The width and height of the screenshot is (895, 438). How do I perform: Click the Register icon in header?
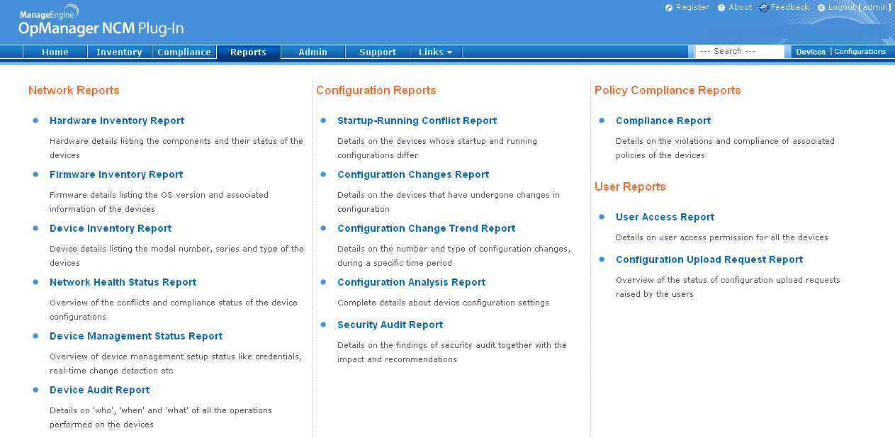click(x=669, y=8)
